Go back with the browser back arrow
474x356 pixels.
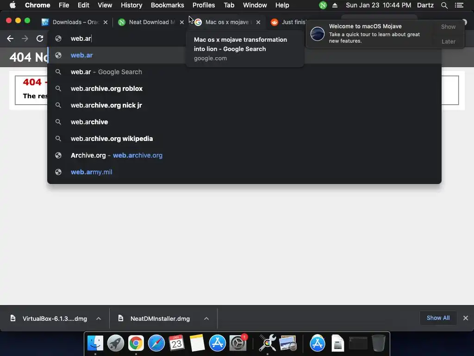10,38
